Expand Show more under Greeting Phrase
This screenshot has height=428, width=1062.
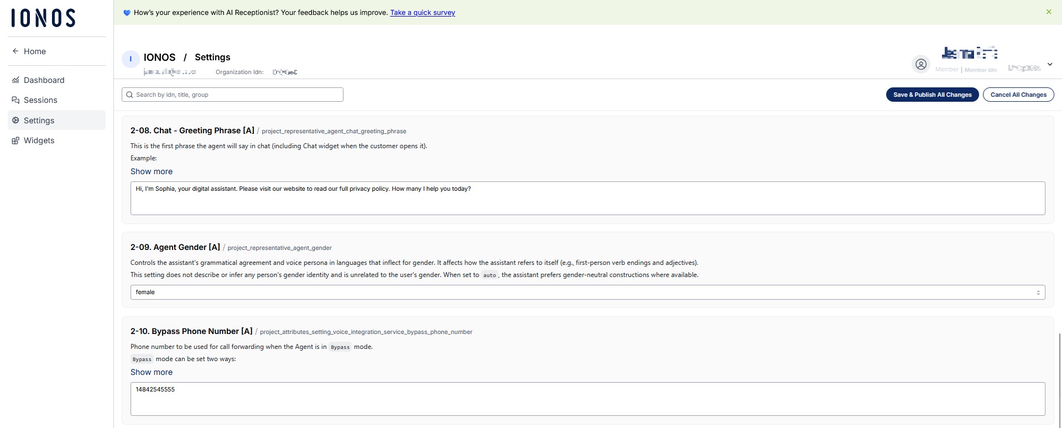[x=152, y=171]
